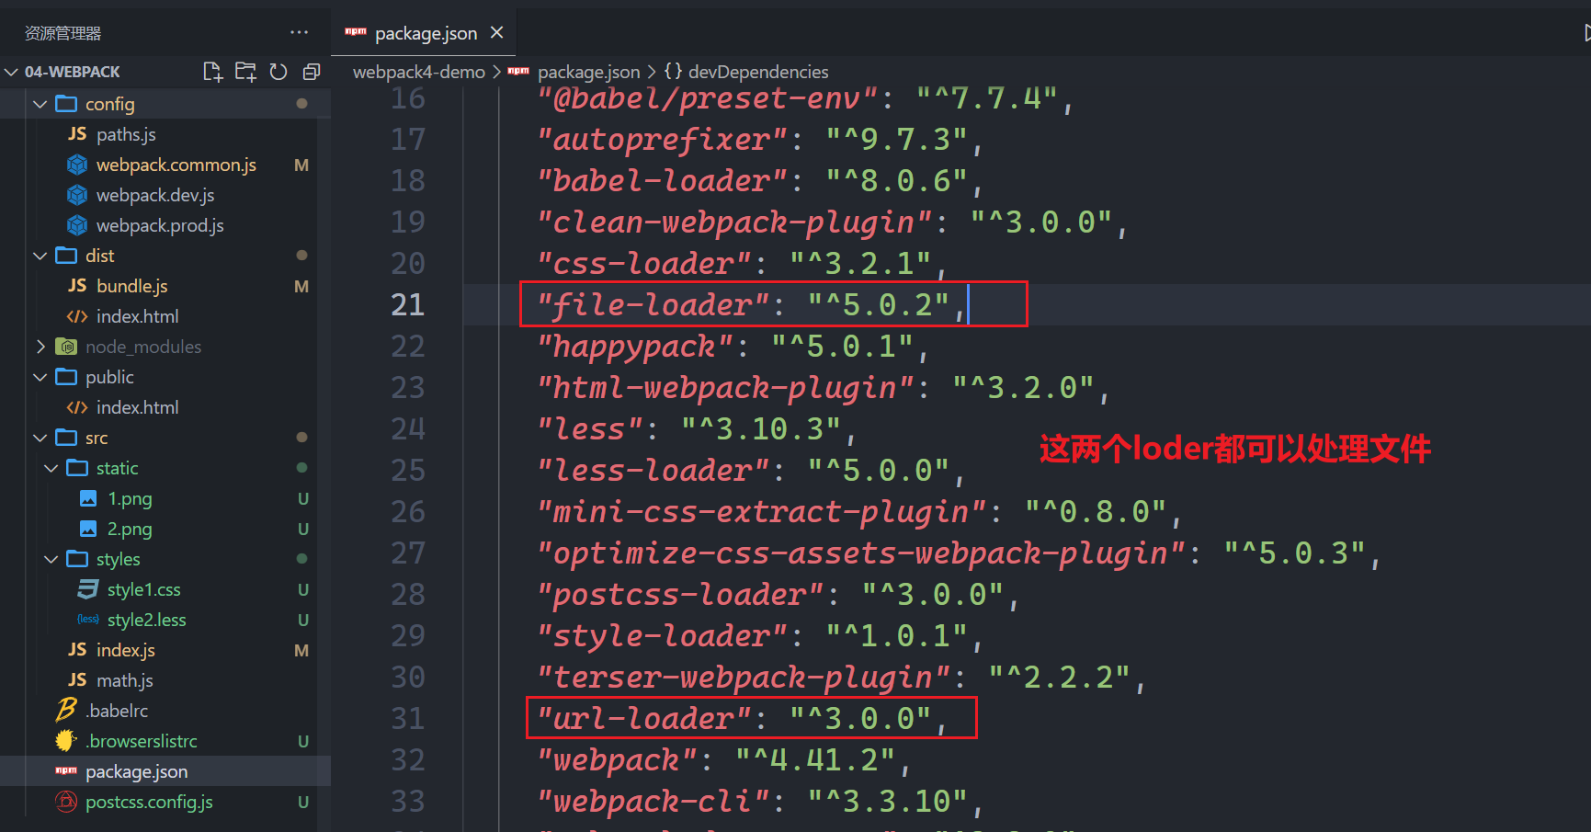Image resolution: width=1591 pixels, height=832 pixels.
Task: Refresh the explorer file tree
Action: tap(278, 72)
